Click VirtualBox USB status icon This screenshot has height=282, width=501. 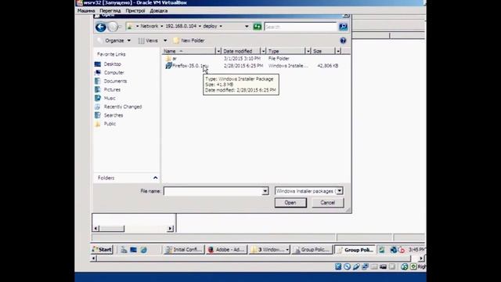tap(356, 266)
